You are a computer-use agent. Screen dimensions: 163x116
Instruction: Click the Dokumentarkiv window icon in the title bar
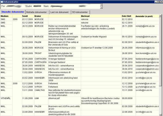click(x=2, y=2)
